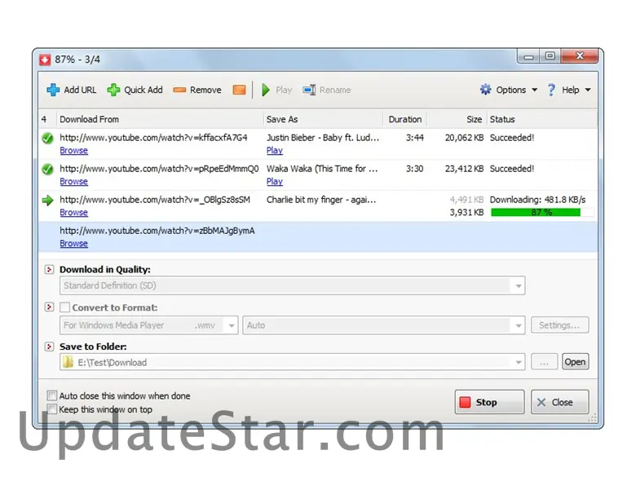This screenshot has height=477, width=636.
Task: Click Browse link under the kffacxfA7G4 URL
Action: (x=74, y=151)
